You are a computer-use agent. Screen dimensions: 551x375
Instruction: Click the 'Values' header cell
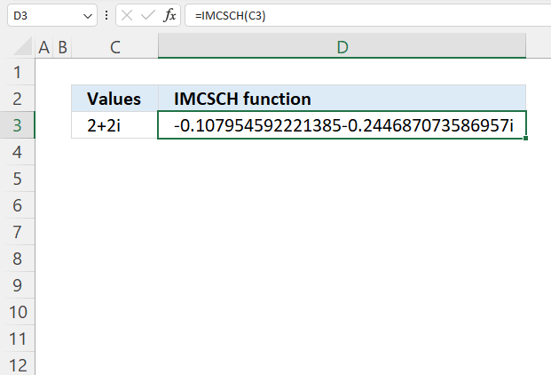tap(115, 99)
